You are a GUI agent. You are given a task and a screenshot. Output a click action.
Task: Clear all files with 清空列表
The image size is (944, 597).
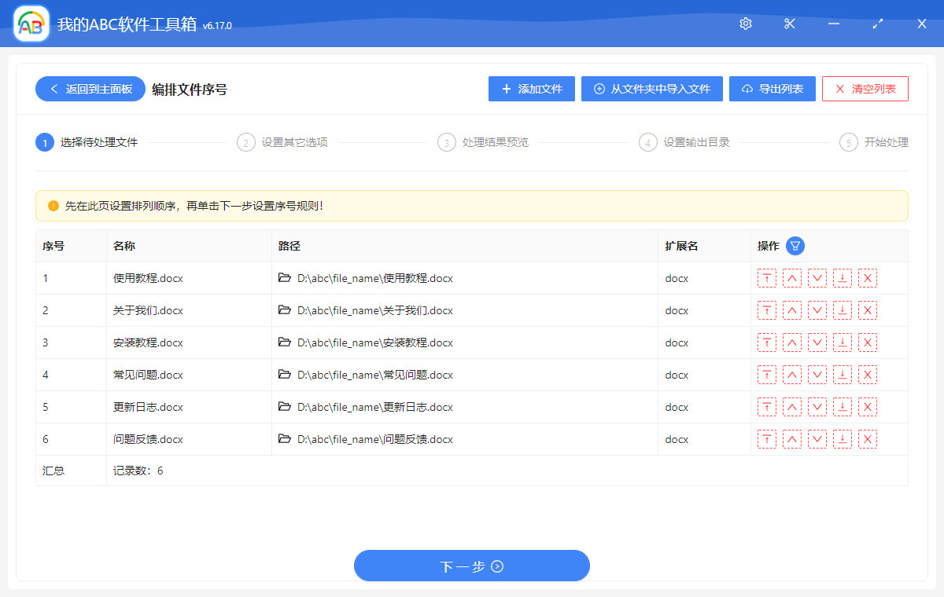pos(865,89)
